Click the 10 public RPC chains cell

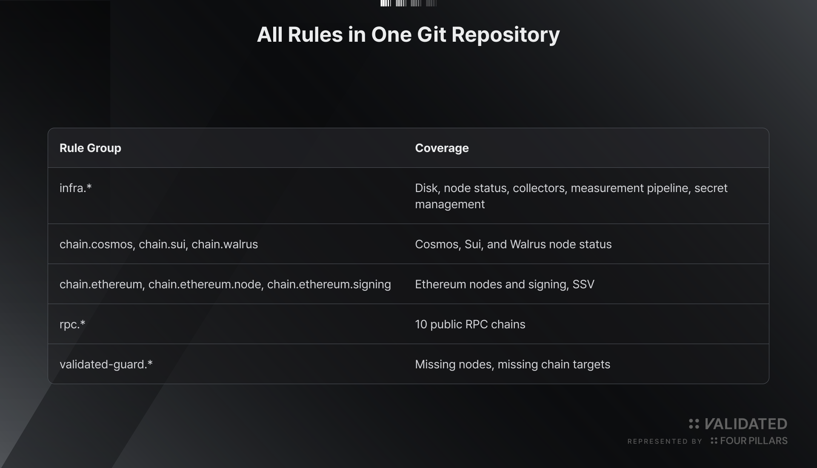point(470,324)
